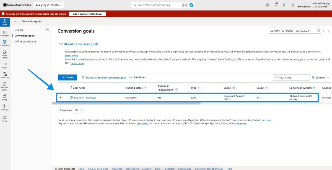The height and width of the screenshot is (170, 332).
Task: Click the Status filter for enabled conversion goals
Action: [x=104, y=78]
